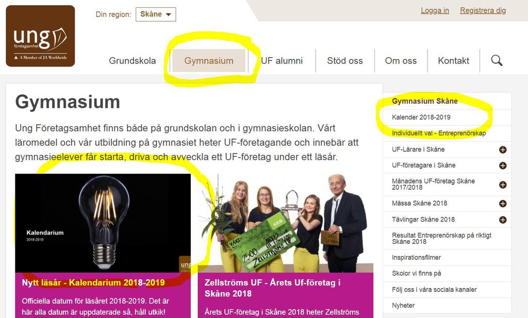Go to the Grundskola menu item

(133, 61)
